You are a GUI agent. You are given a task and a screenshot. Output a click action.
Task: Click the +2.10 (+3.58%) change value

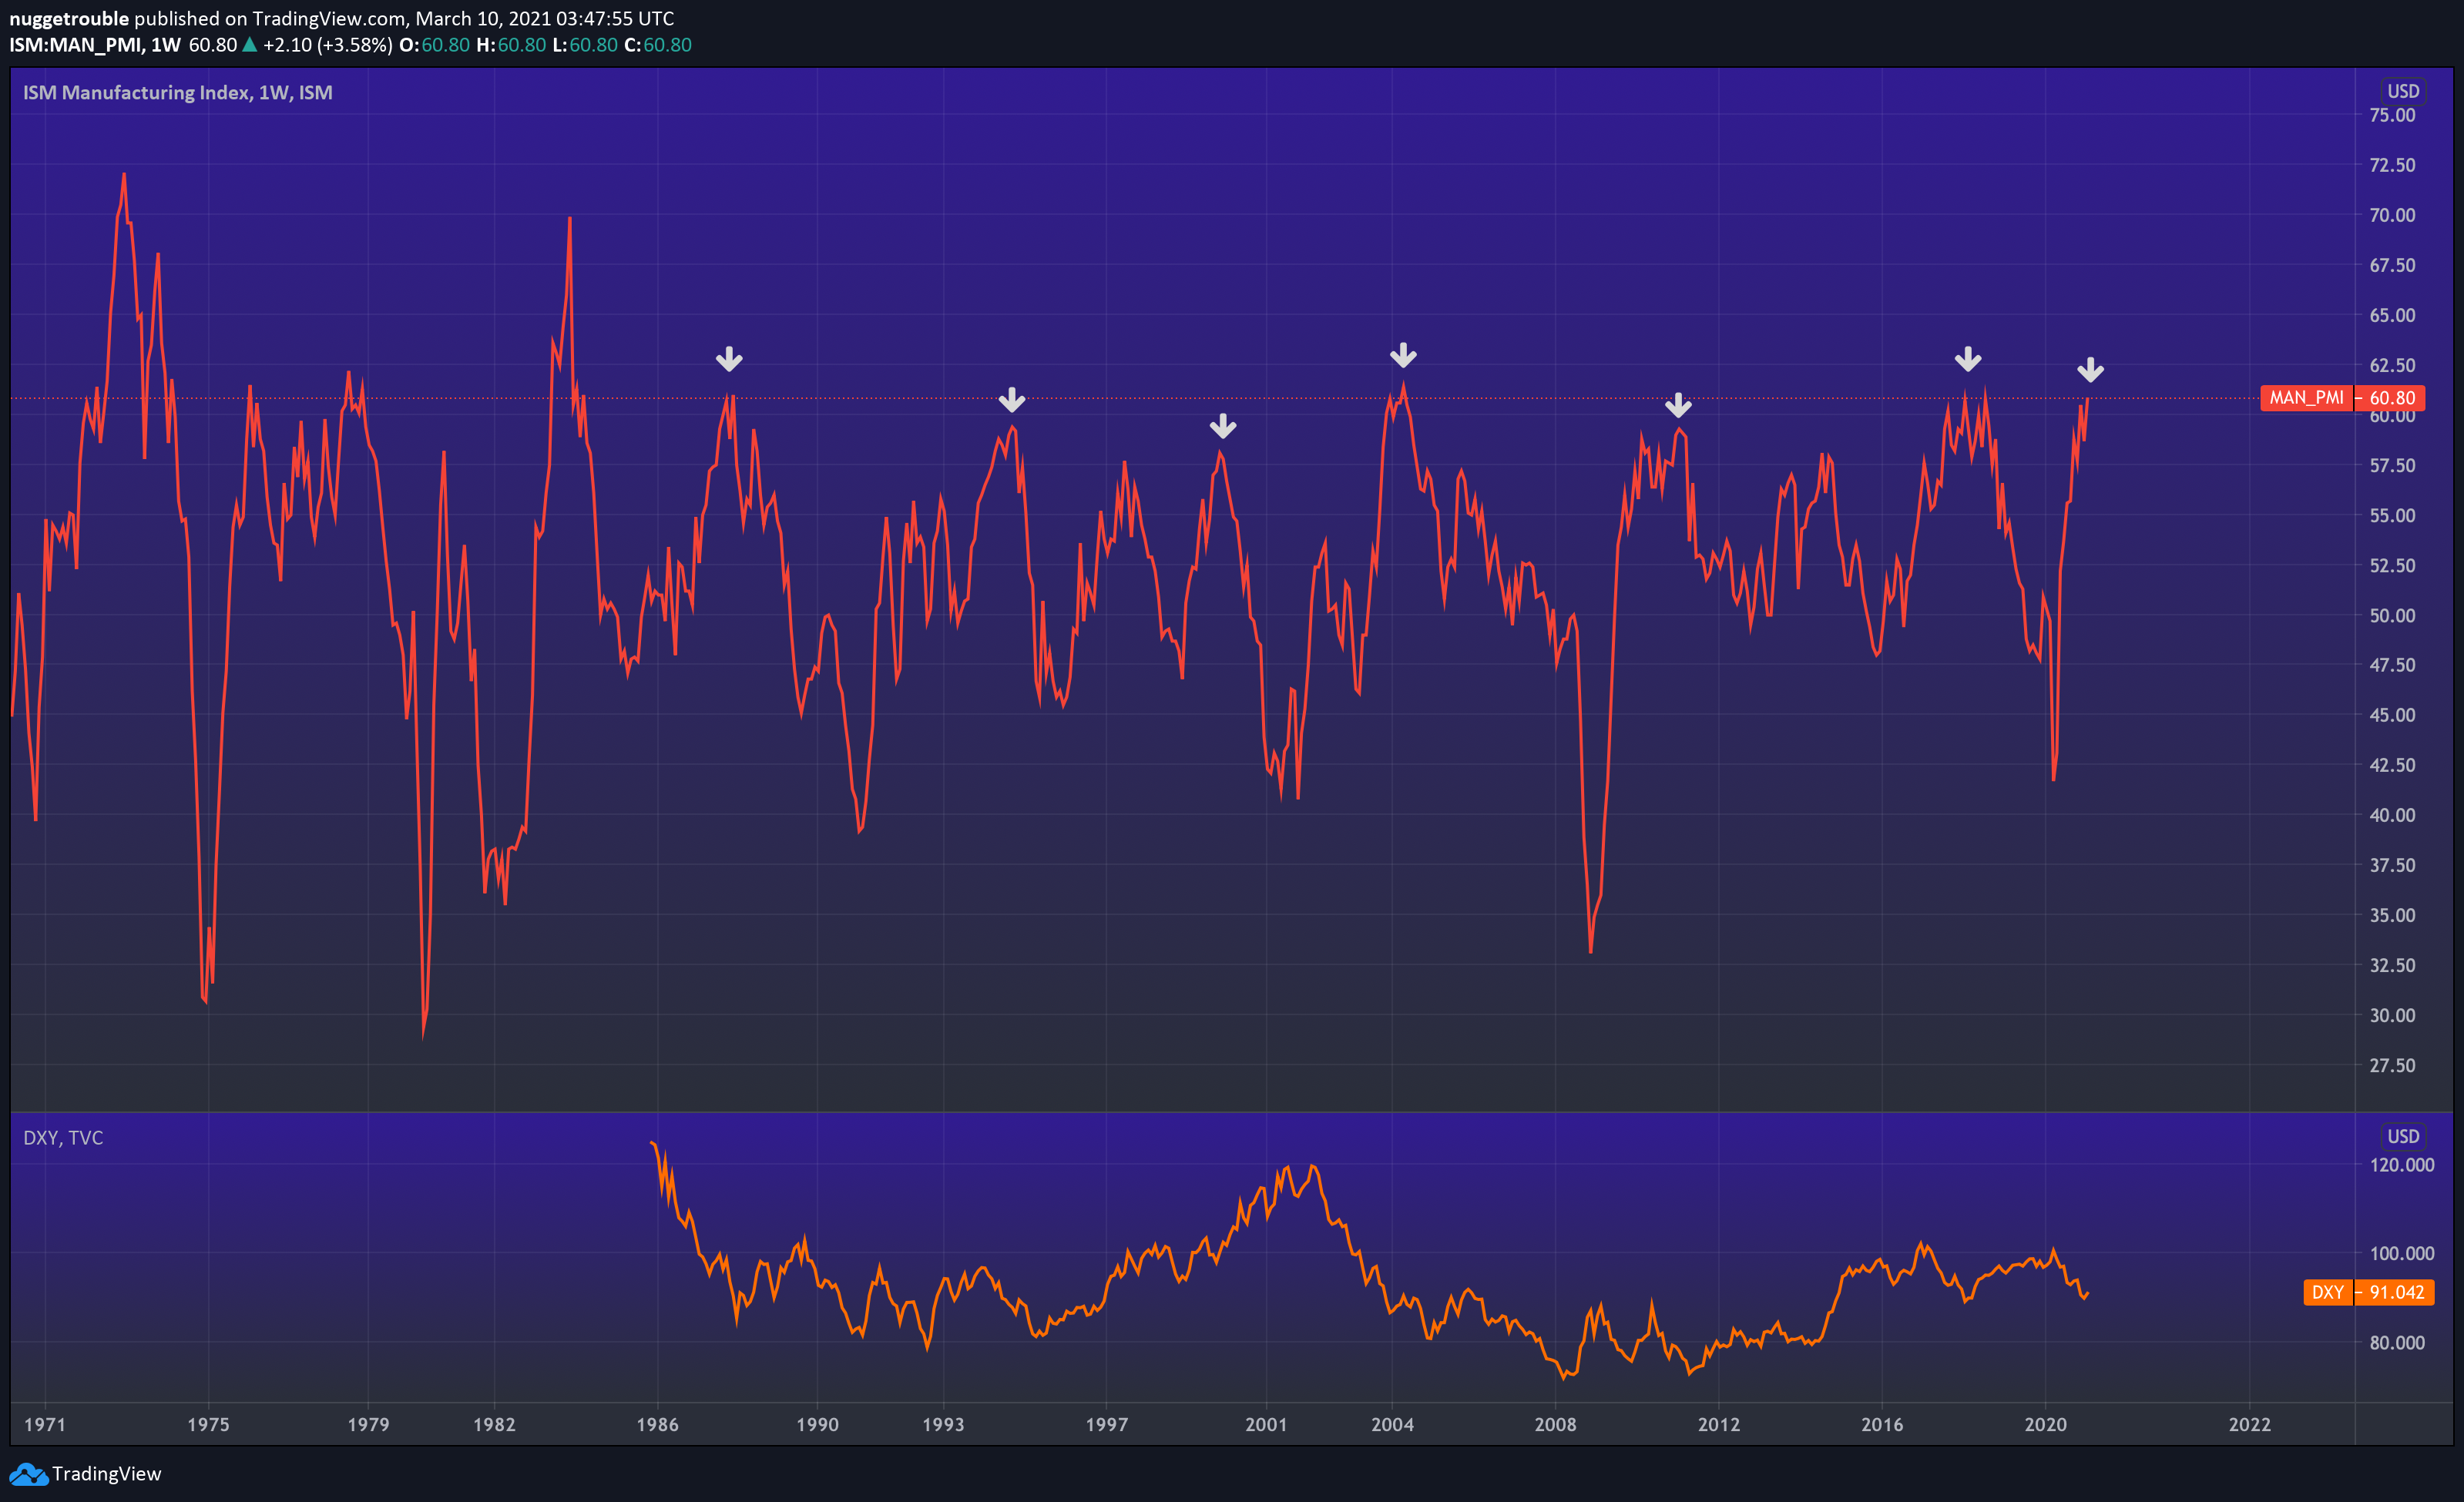tap(327, 45)
